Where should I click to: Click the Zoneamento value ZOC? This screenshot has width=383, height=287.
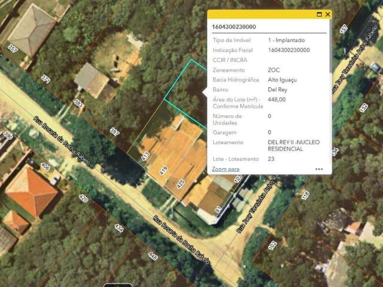point(274,70)
